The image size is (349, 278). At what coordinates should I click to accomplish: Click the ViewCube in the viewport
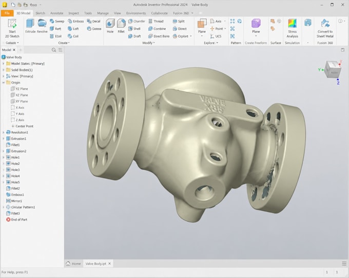332,70
